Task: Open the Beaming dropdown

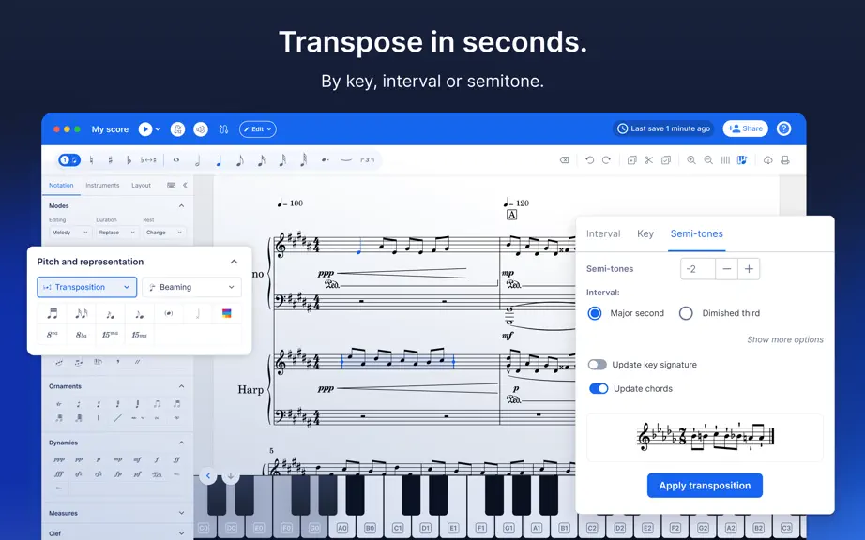Action: click(x=191, y=287)
